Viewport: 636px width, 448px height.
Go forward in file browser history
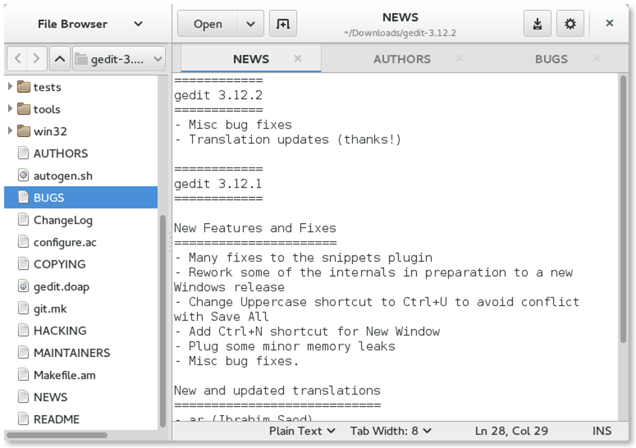pos(37,59)
